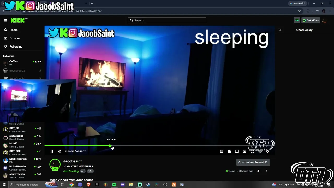
Task: Open DeenTheGreat channel in sidebar
Action: pyautogui.click(x=22, y=160)
